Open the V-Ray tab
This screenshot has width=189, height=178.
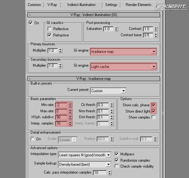pyautogui.click(x=52, y=5)
